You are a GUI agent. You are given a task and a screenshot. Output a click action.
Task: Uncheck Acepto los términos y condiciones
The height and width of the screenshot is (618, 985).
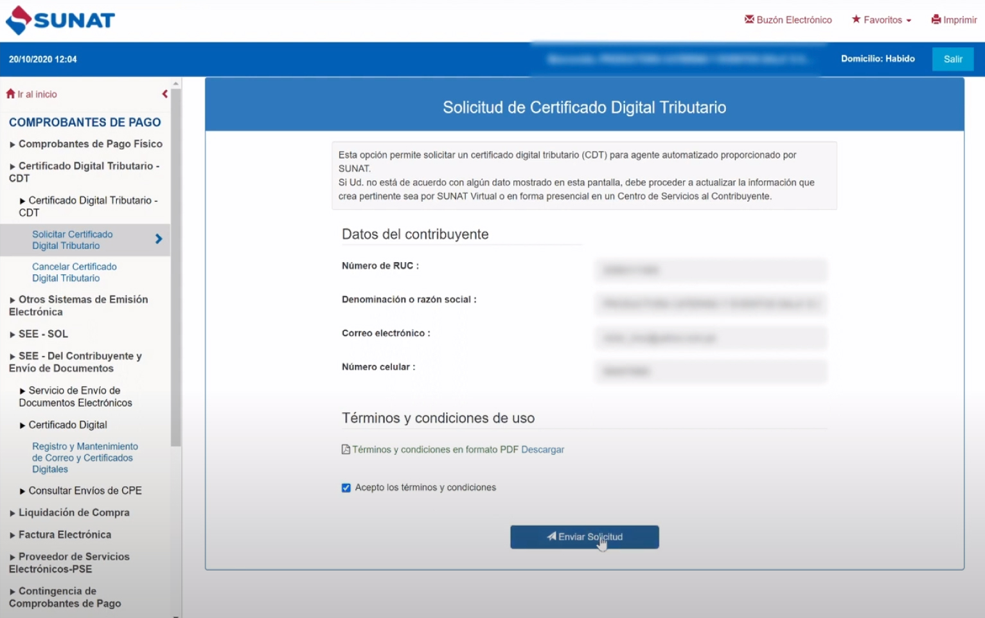(346, 488)
